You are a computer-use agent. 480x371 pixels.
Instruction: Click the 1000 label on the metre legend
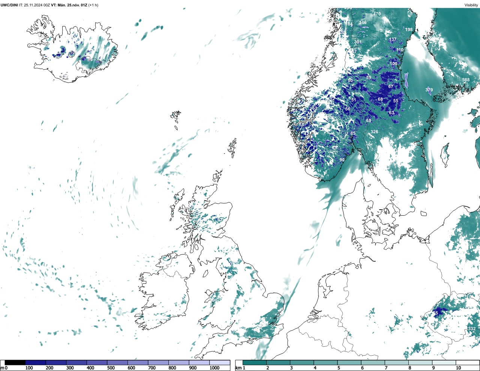coord(214,368)
